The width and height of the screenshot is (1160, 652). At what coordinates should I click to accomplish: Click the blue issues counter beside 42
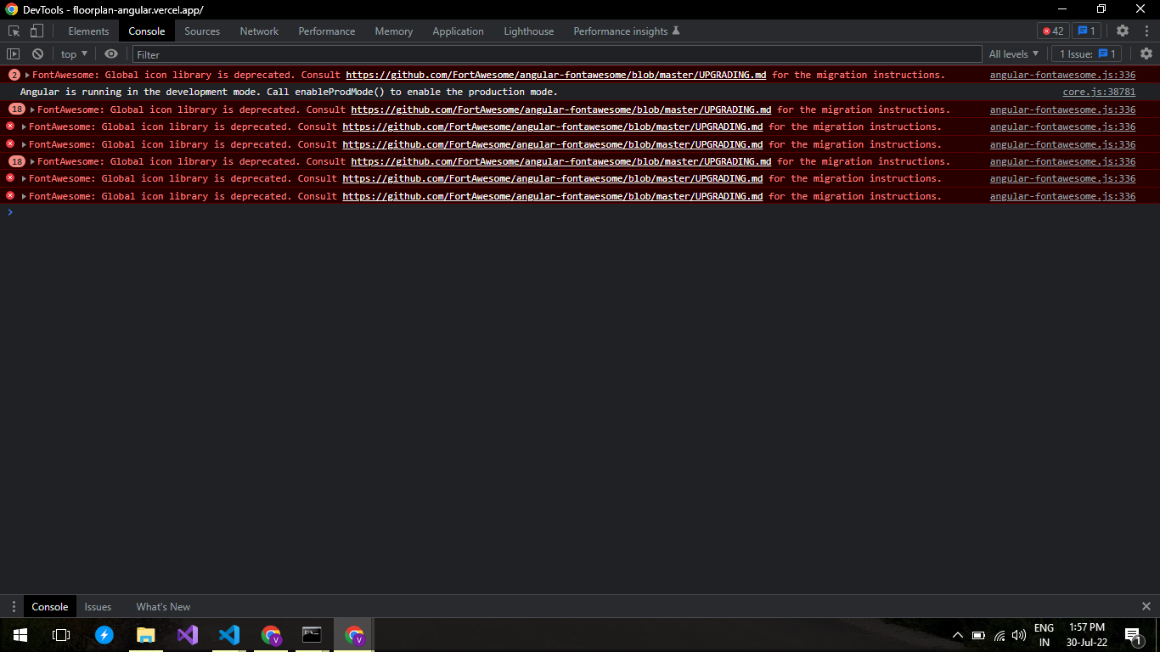(x=1087, y=31)
